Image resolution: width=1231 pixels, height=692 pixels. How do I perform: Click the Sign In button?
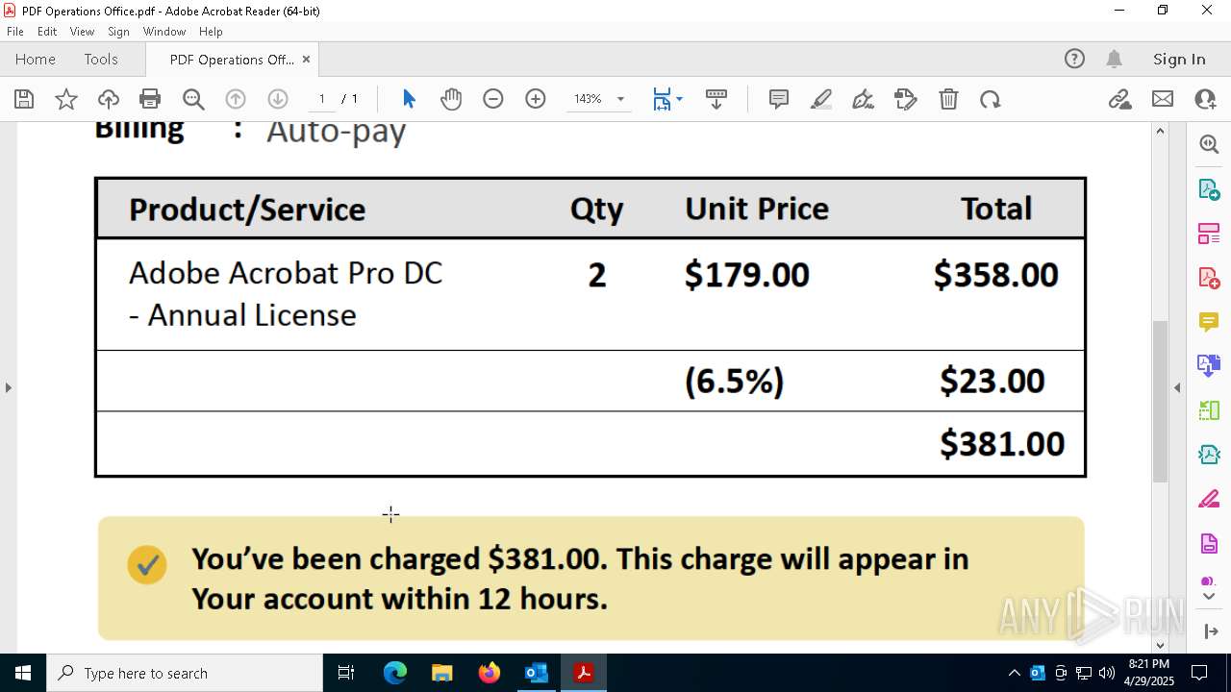tap(1179, 59)
